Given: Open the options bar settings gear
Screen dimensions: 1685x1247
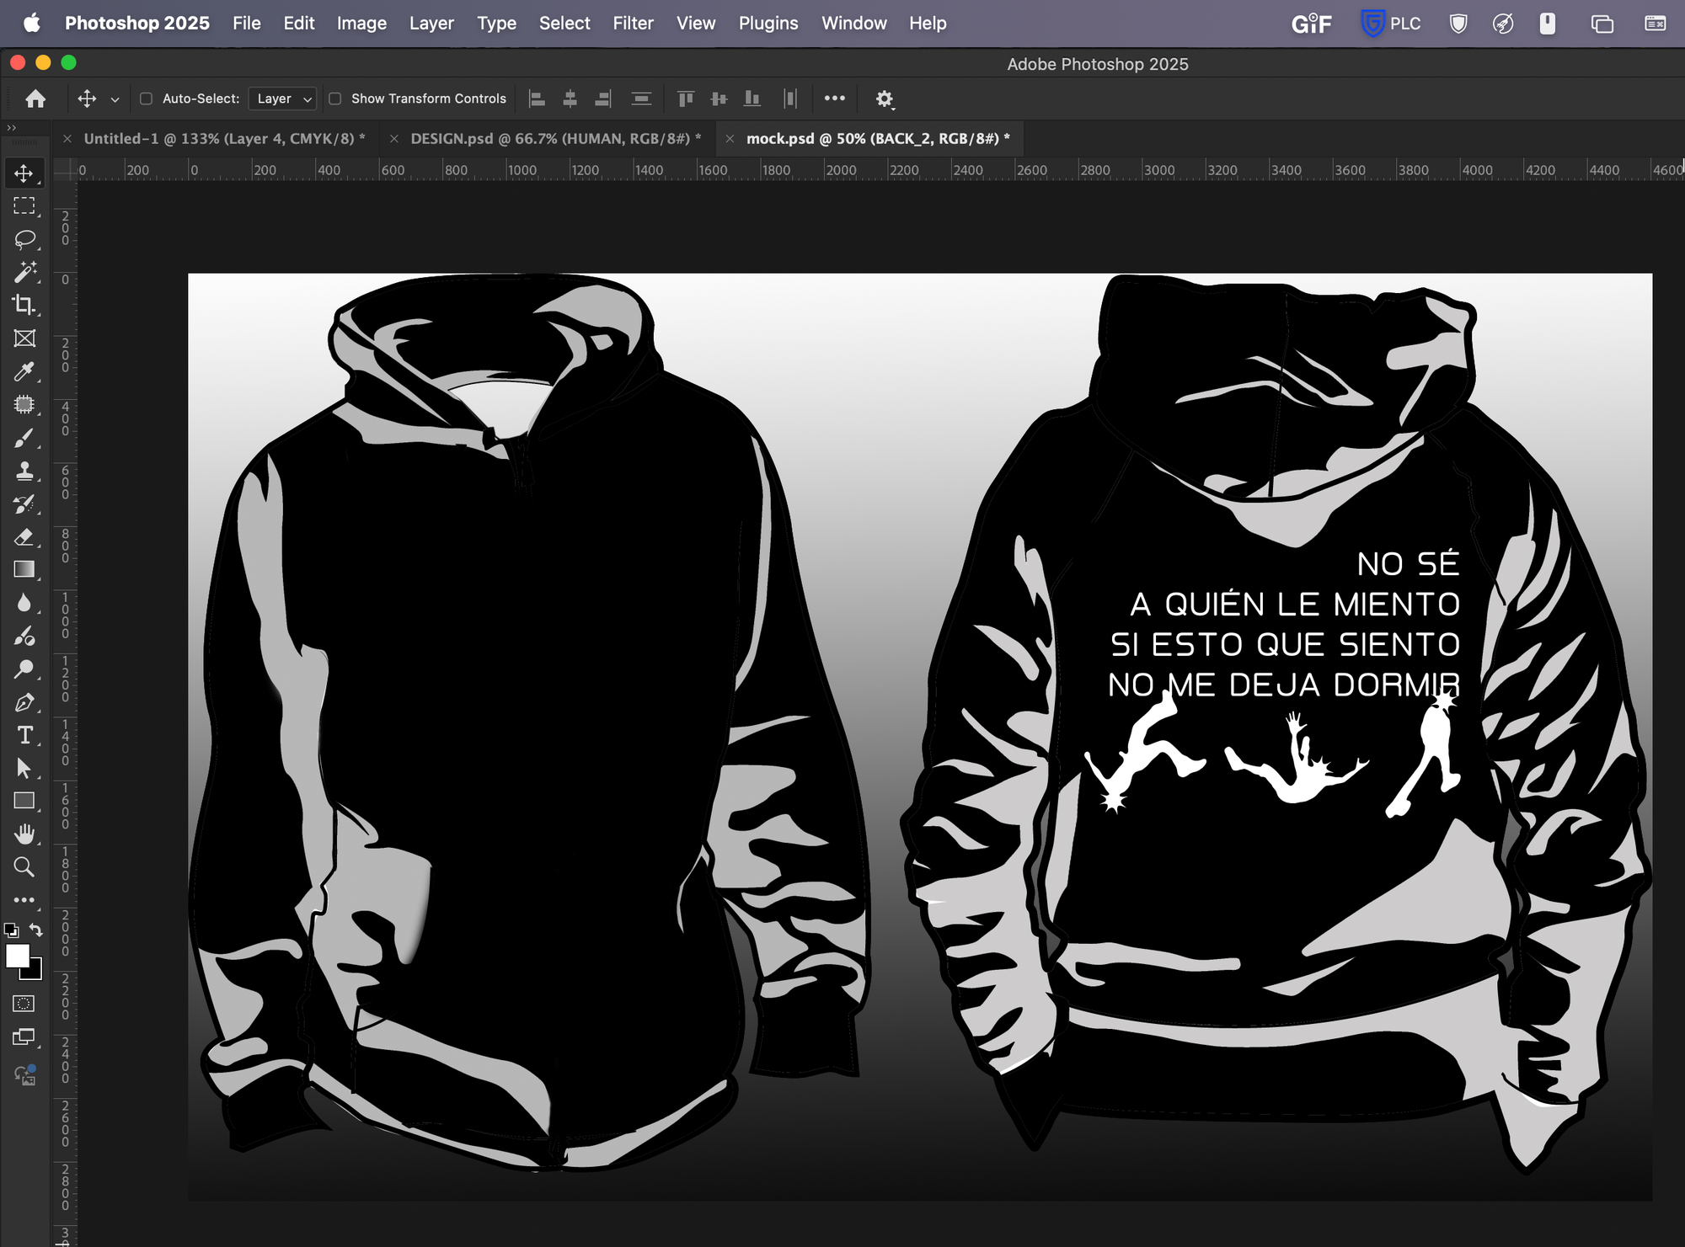Looking at the screenshot, I should coord(884,99).
